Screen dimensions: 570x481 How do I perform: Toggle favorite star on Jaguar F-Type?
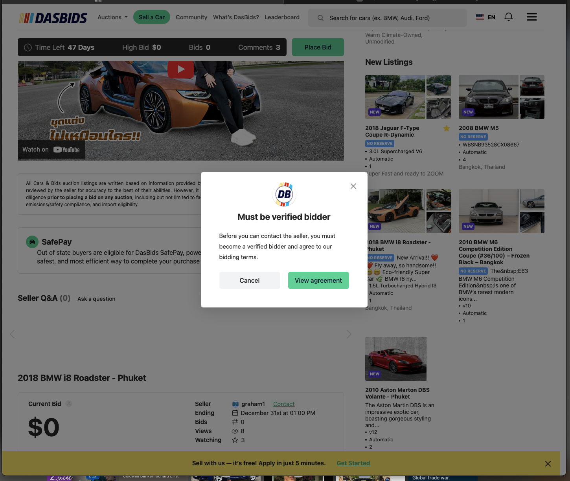coord(447,128)
